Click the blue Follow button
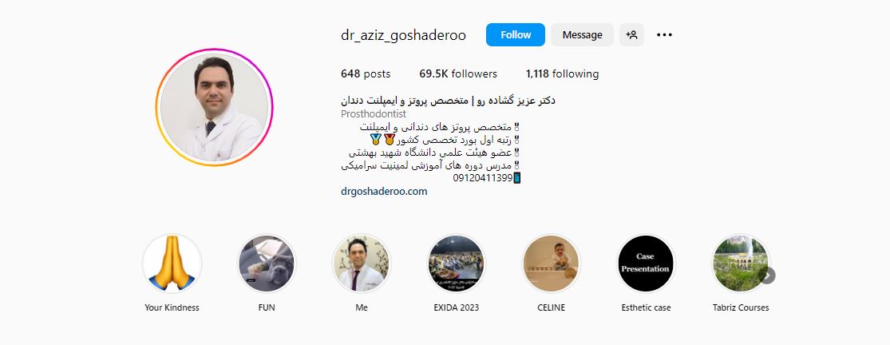Image resolution: width=890 pixels, height=345 pixels. pos(516,34)
